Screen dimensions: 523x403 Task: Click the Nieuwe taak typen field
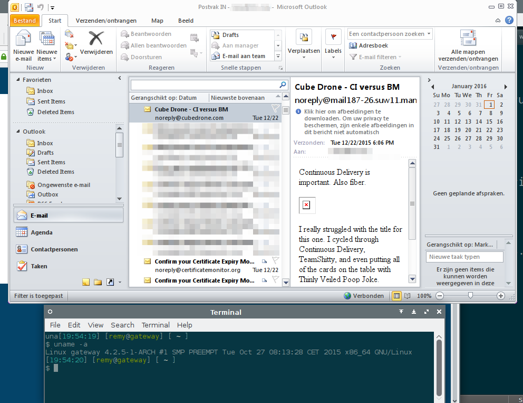[464, 257]
